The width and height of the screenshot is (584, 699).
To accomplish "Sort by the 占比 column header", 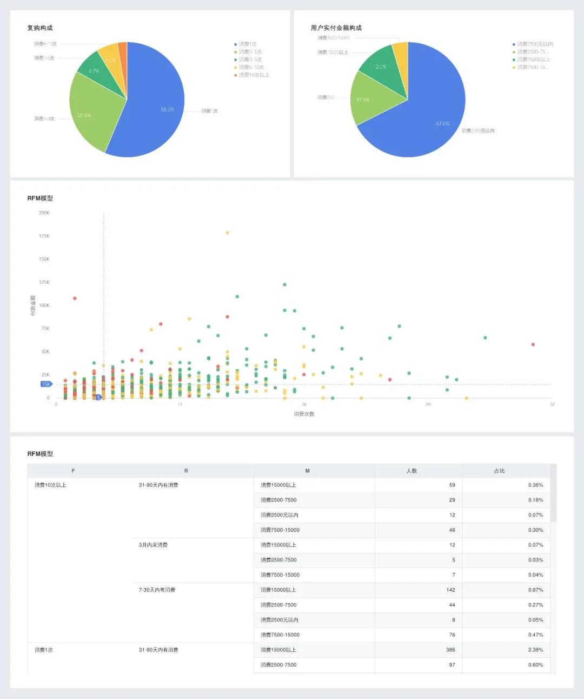I will (x=500, y=471).
